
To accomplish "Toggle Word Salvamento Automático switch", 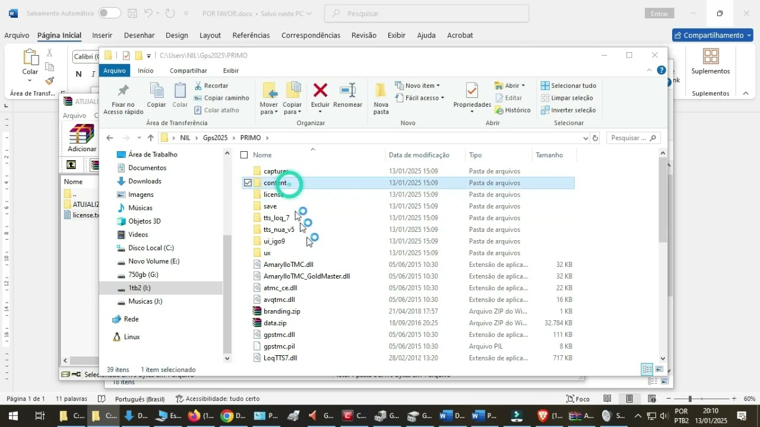I will [x=109, y=13].
